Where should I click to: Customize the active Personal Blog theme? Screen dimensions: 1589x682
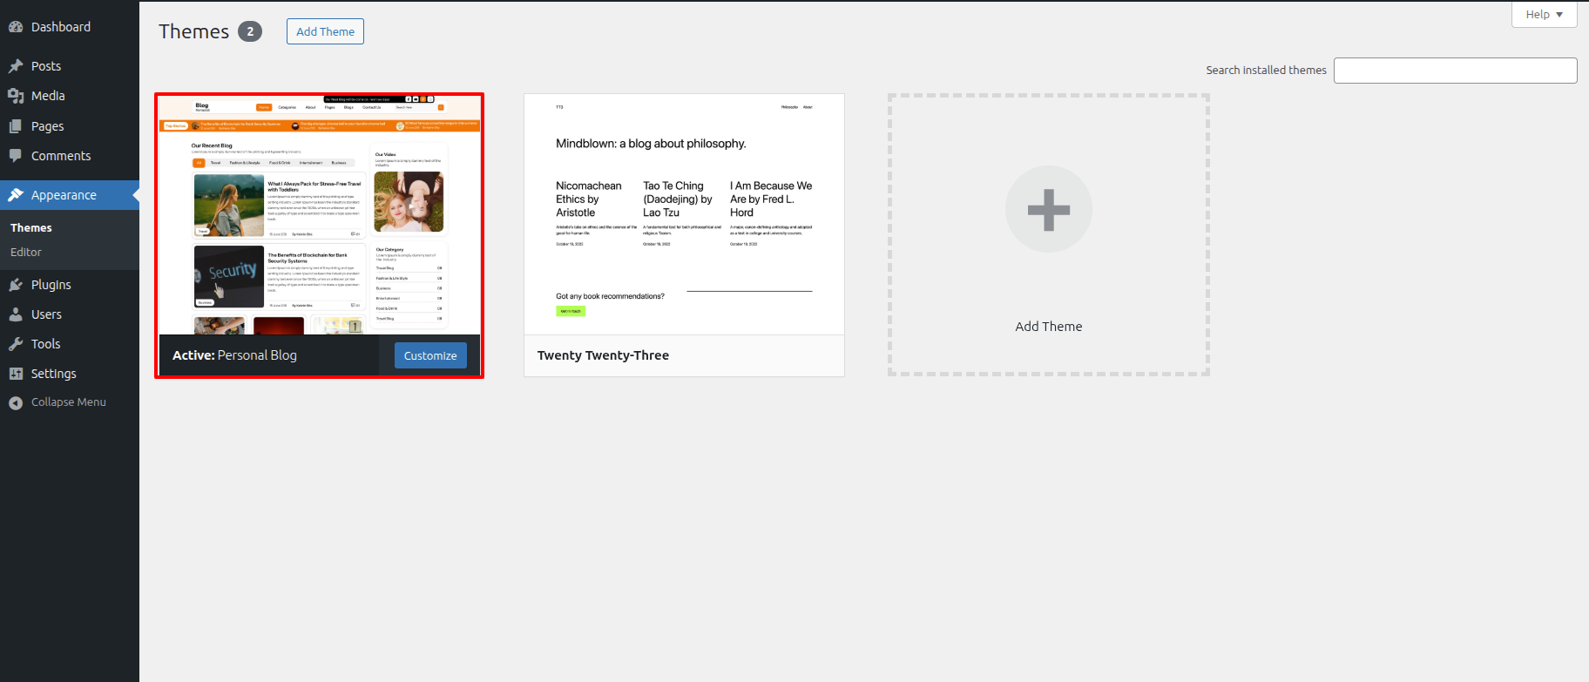(430, 355)
